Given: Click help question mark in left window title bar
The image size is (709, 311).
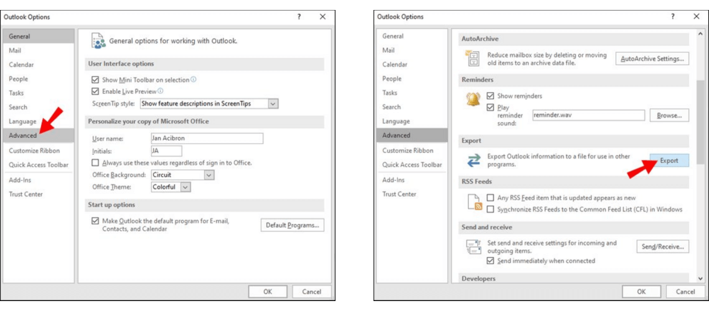Looking at the screenshot, I should pos(299,17).
